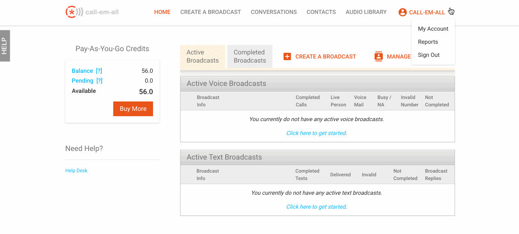
Task: Click the Balance help question mark
Action: [99, 71]
